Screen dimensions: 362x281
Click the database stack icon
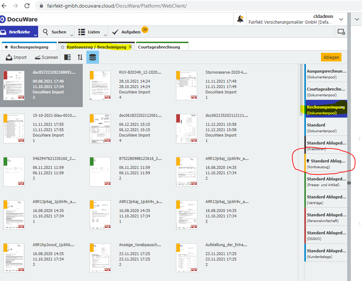92,57
